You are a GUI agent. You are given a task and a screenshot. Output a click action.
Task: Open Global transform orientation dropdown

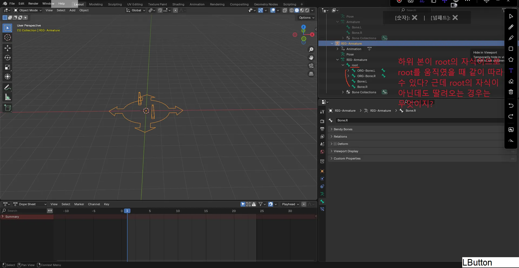(x=136, y=10)
